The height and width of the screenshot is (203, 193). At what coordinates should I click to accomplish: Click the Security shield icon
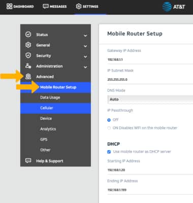[28, 55]
